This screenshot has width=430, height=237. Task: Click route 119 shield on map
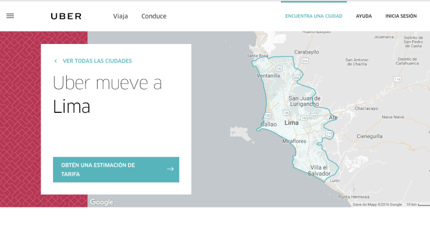coord(329,134)
